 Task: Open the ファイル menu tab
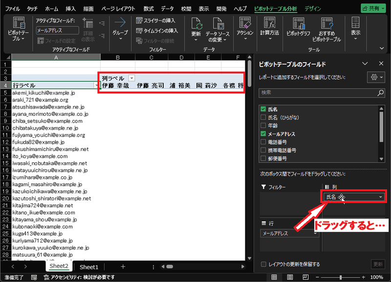tap(12, 9)
